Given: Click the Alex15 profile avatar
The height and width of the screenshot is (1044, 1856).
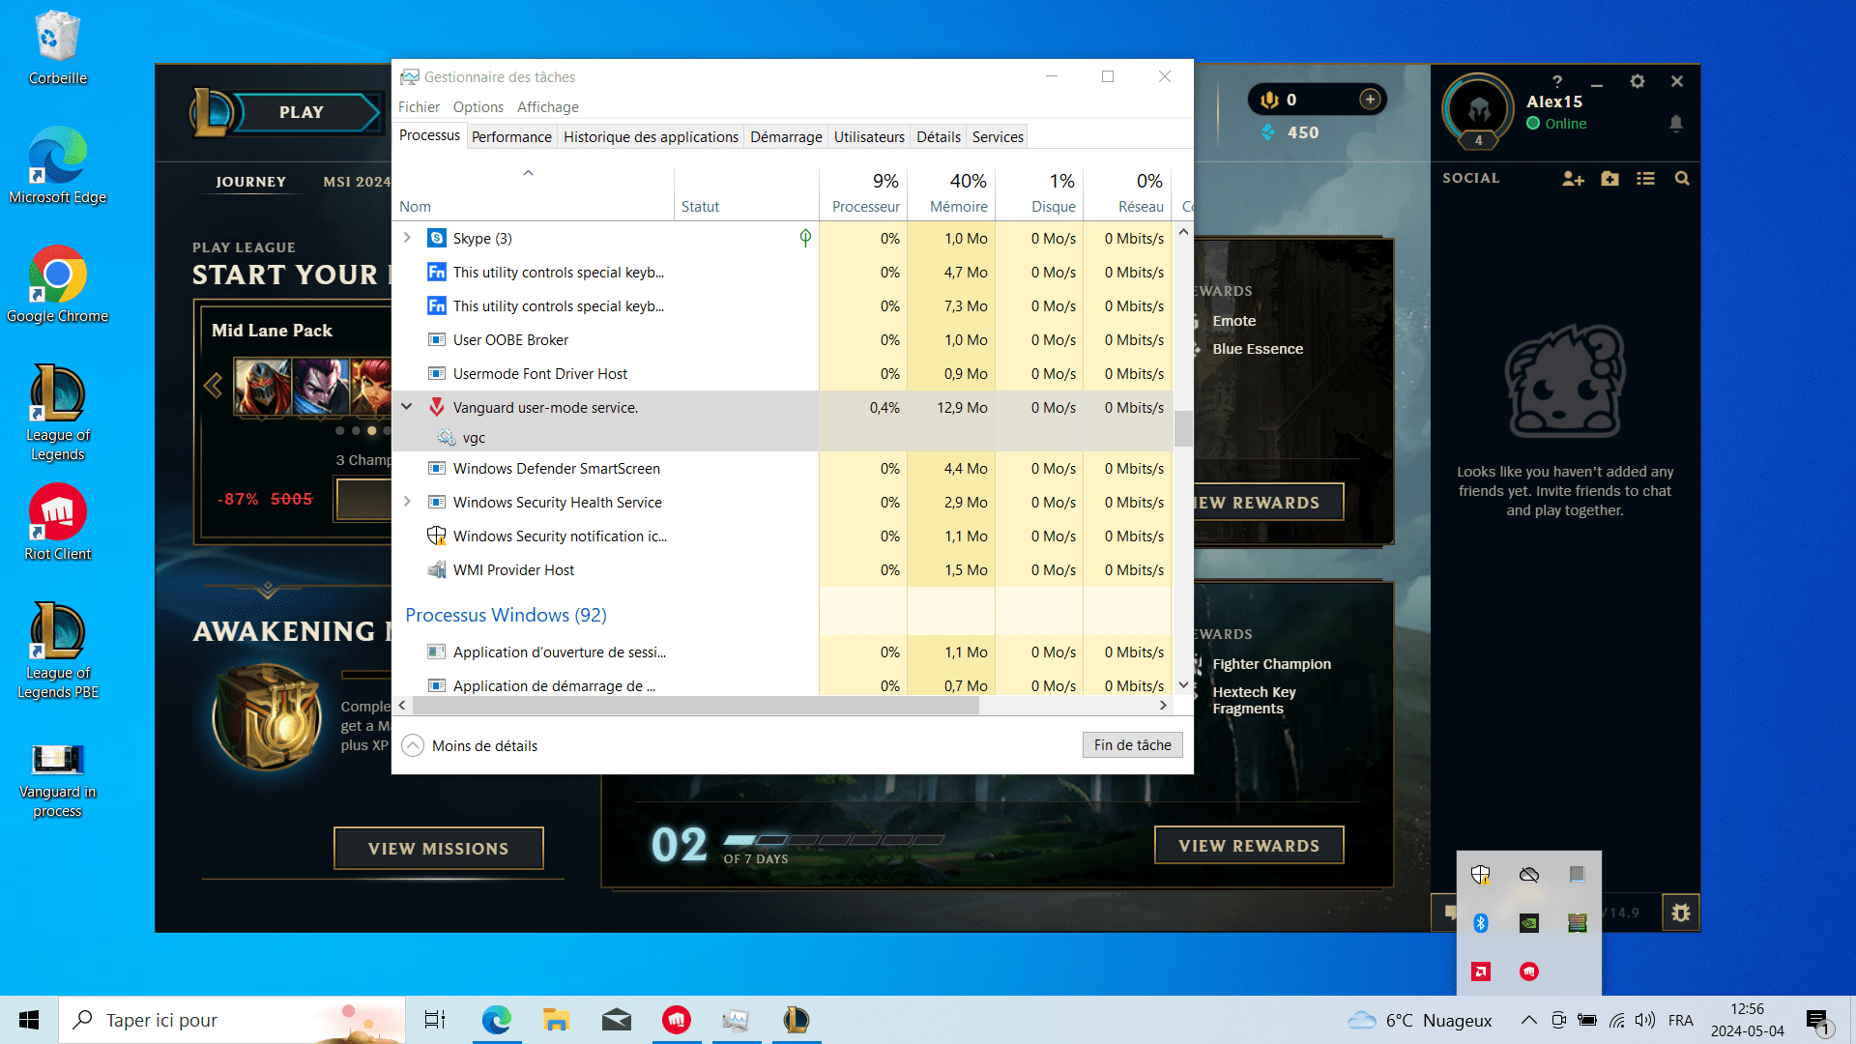Looking at the screenshot, I should coord(1478,109).
